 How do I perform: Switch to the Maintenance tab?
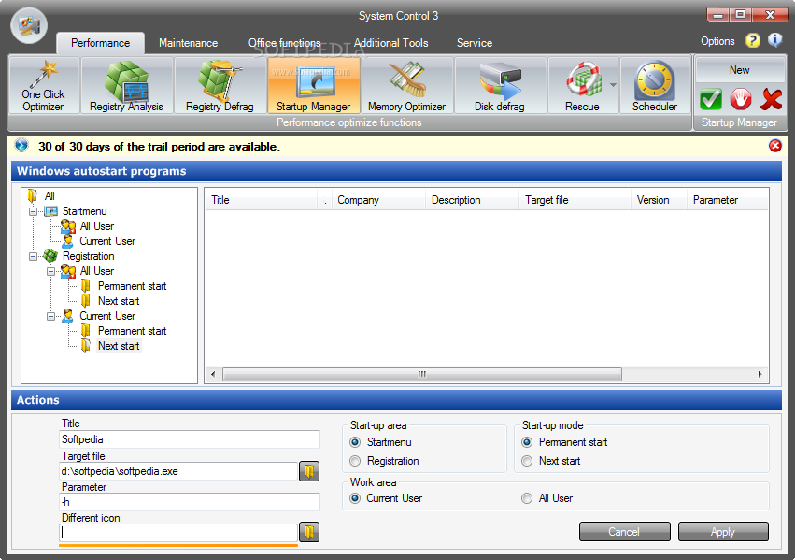click(x=188, y=43)
